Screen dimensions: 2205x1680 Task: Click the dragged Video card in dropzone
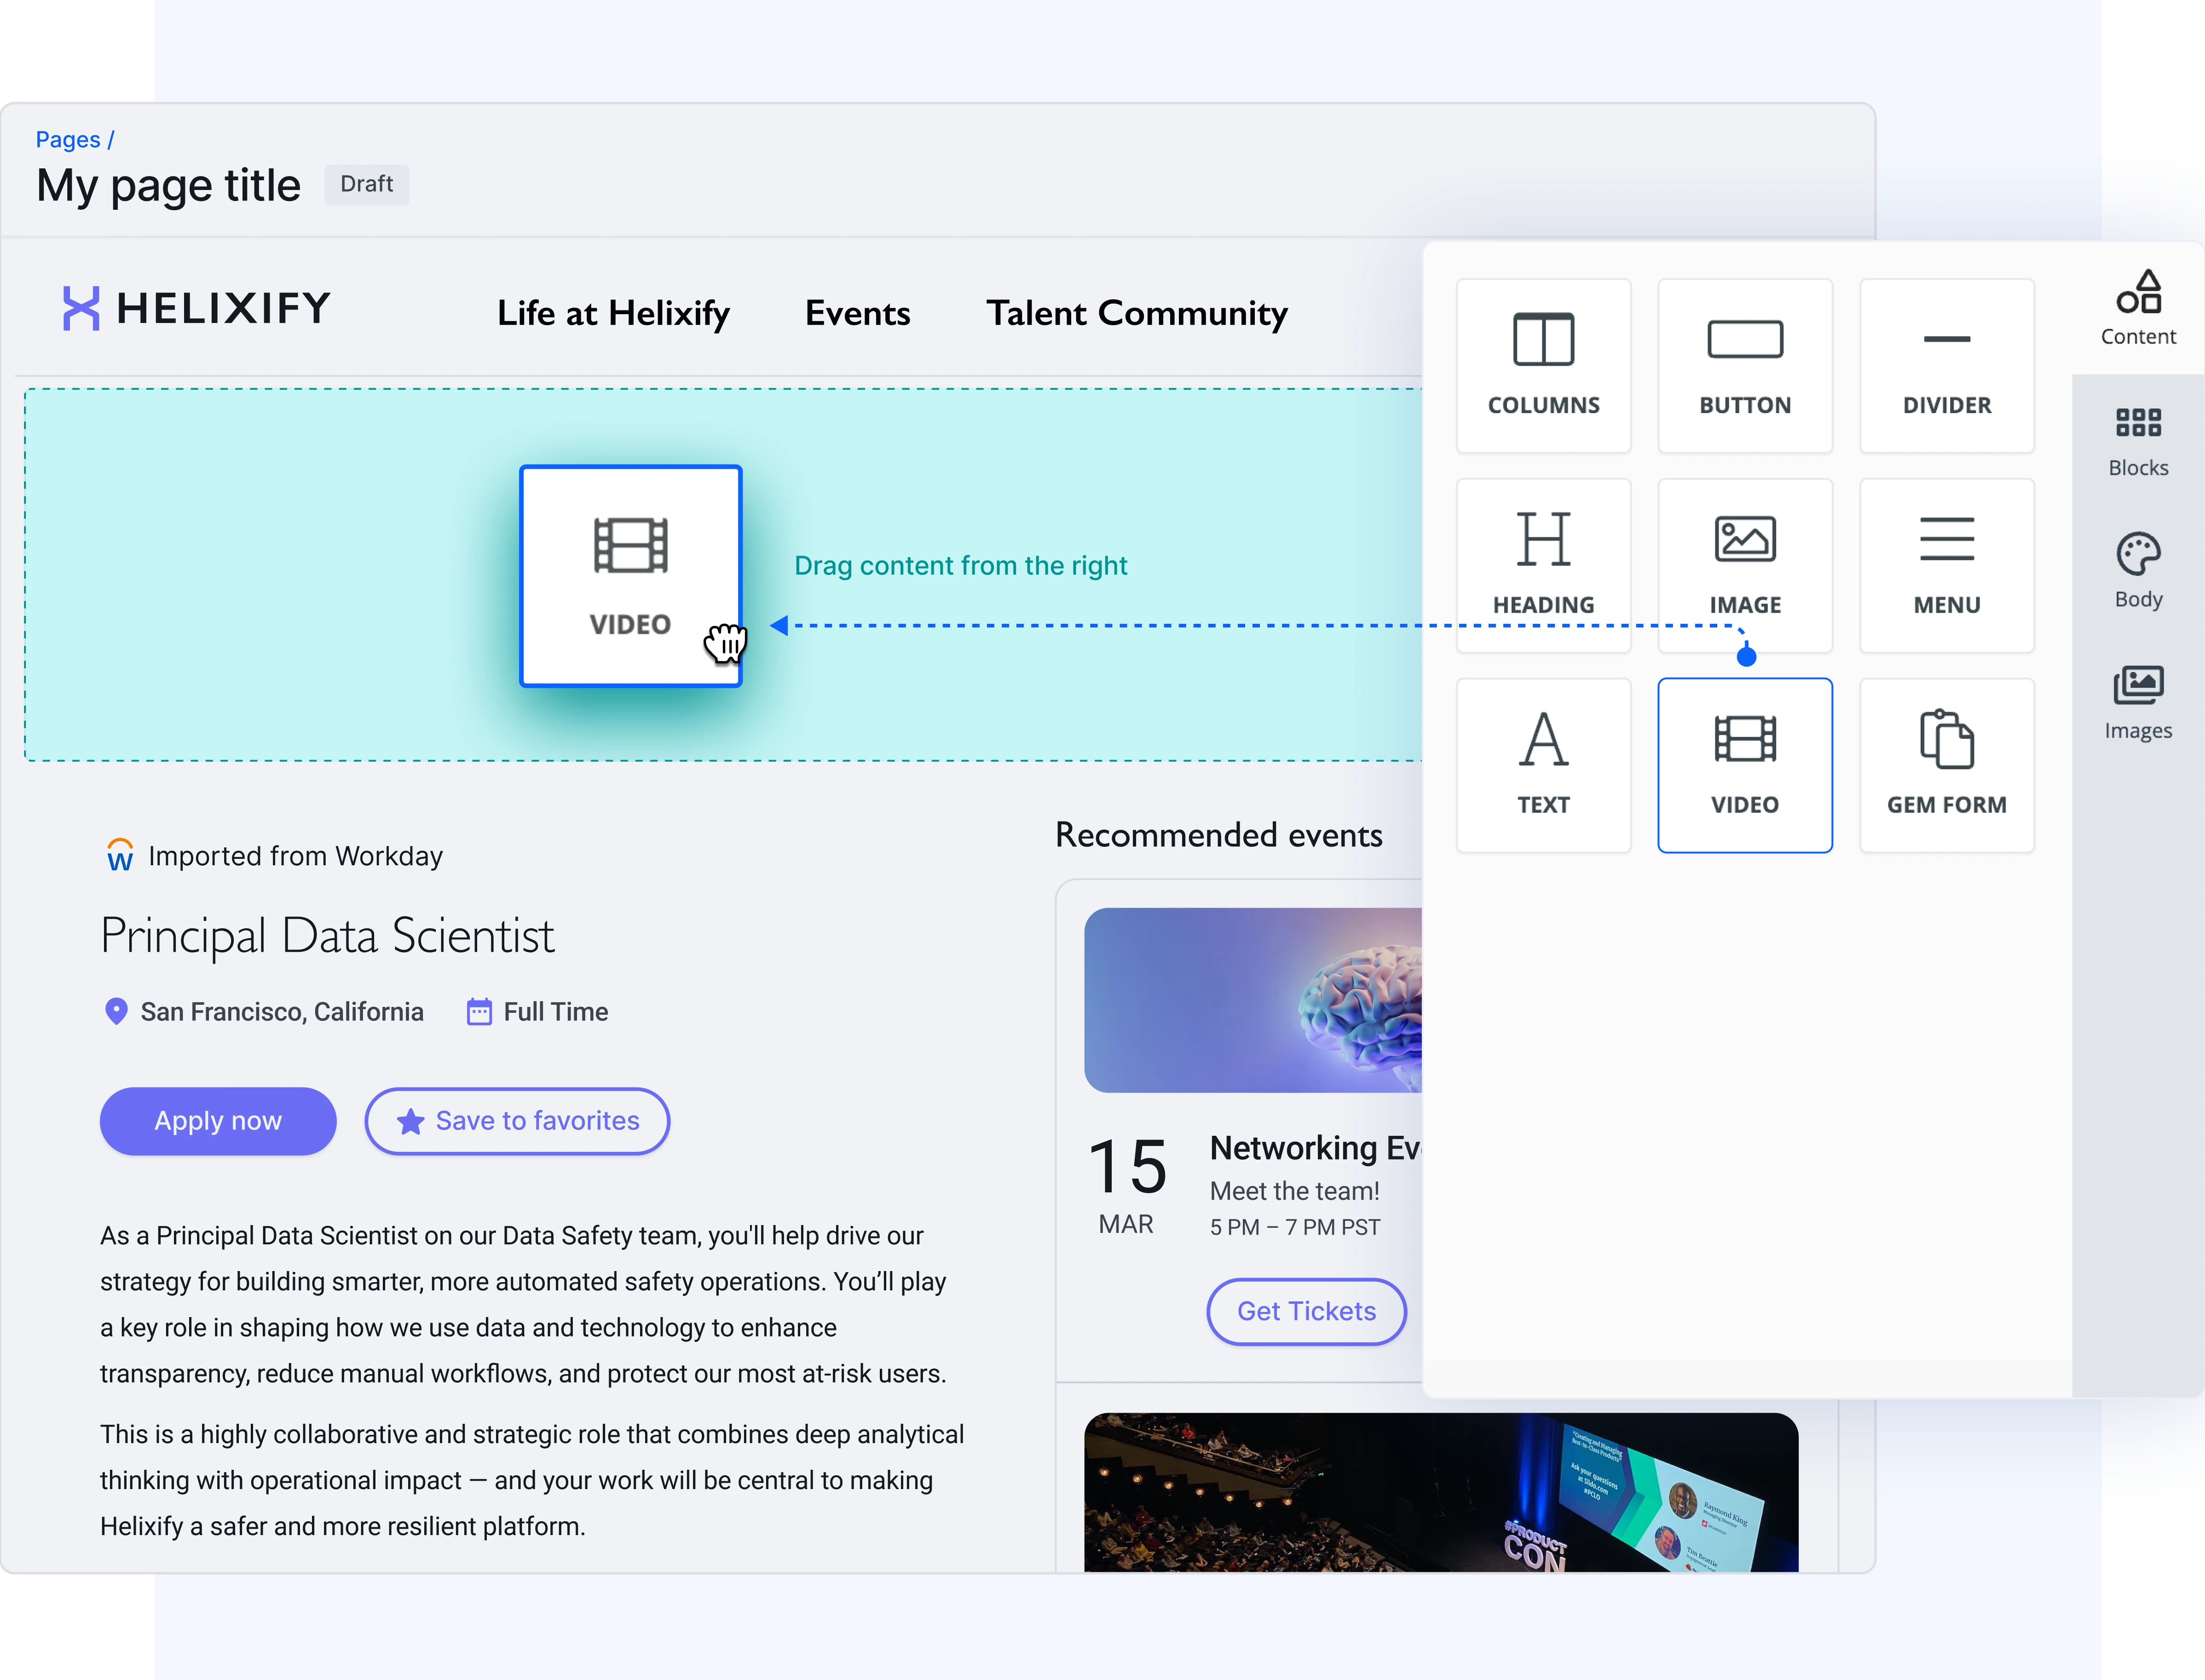point(630,575)
